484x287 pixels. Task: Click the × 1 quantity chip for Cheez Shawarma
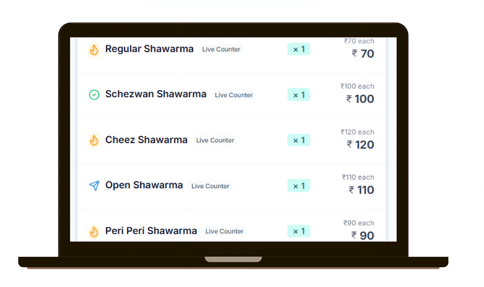[298, 140]
